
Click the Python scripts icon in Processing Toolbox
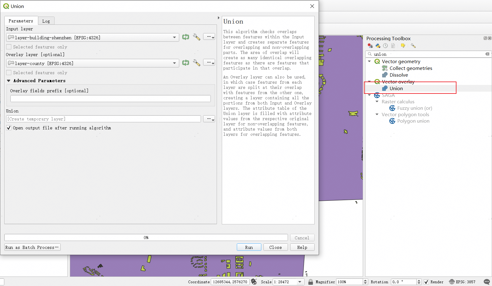coord(378,46)
